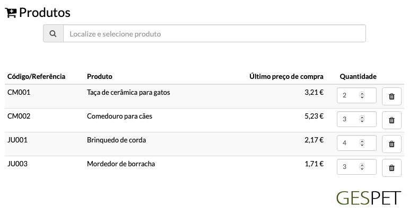Viewport: 409px width, 215px height.
Task: Click the Produtos cart icon in heading
Action: (11, 13)
